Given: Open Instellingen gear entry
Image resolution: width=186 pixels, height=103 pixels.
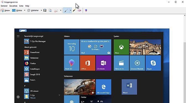Looking at the screenshot, I should (32, 69).
